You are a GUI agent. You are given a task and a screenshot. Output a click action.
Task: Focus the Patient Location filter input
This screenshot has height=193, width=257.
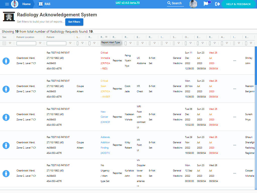click(x=26, y=43)
